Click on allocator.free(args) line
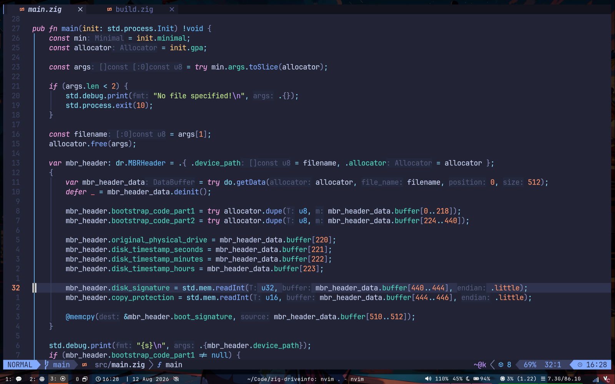 (92, 144)
